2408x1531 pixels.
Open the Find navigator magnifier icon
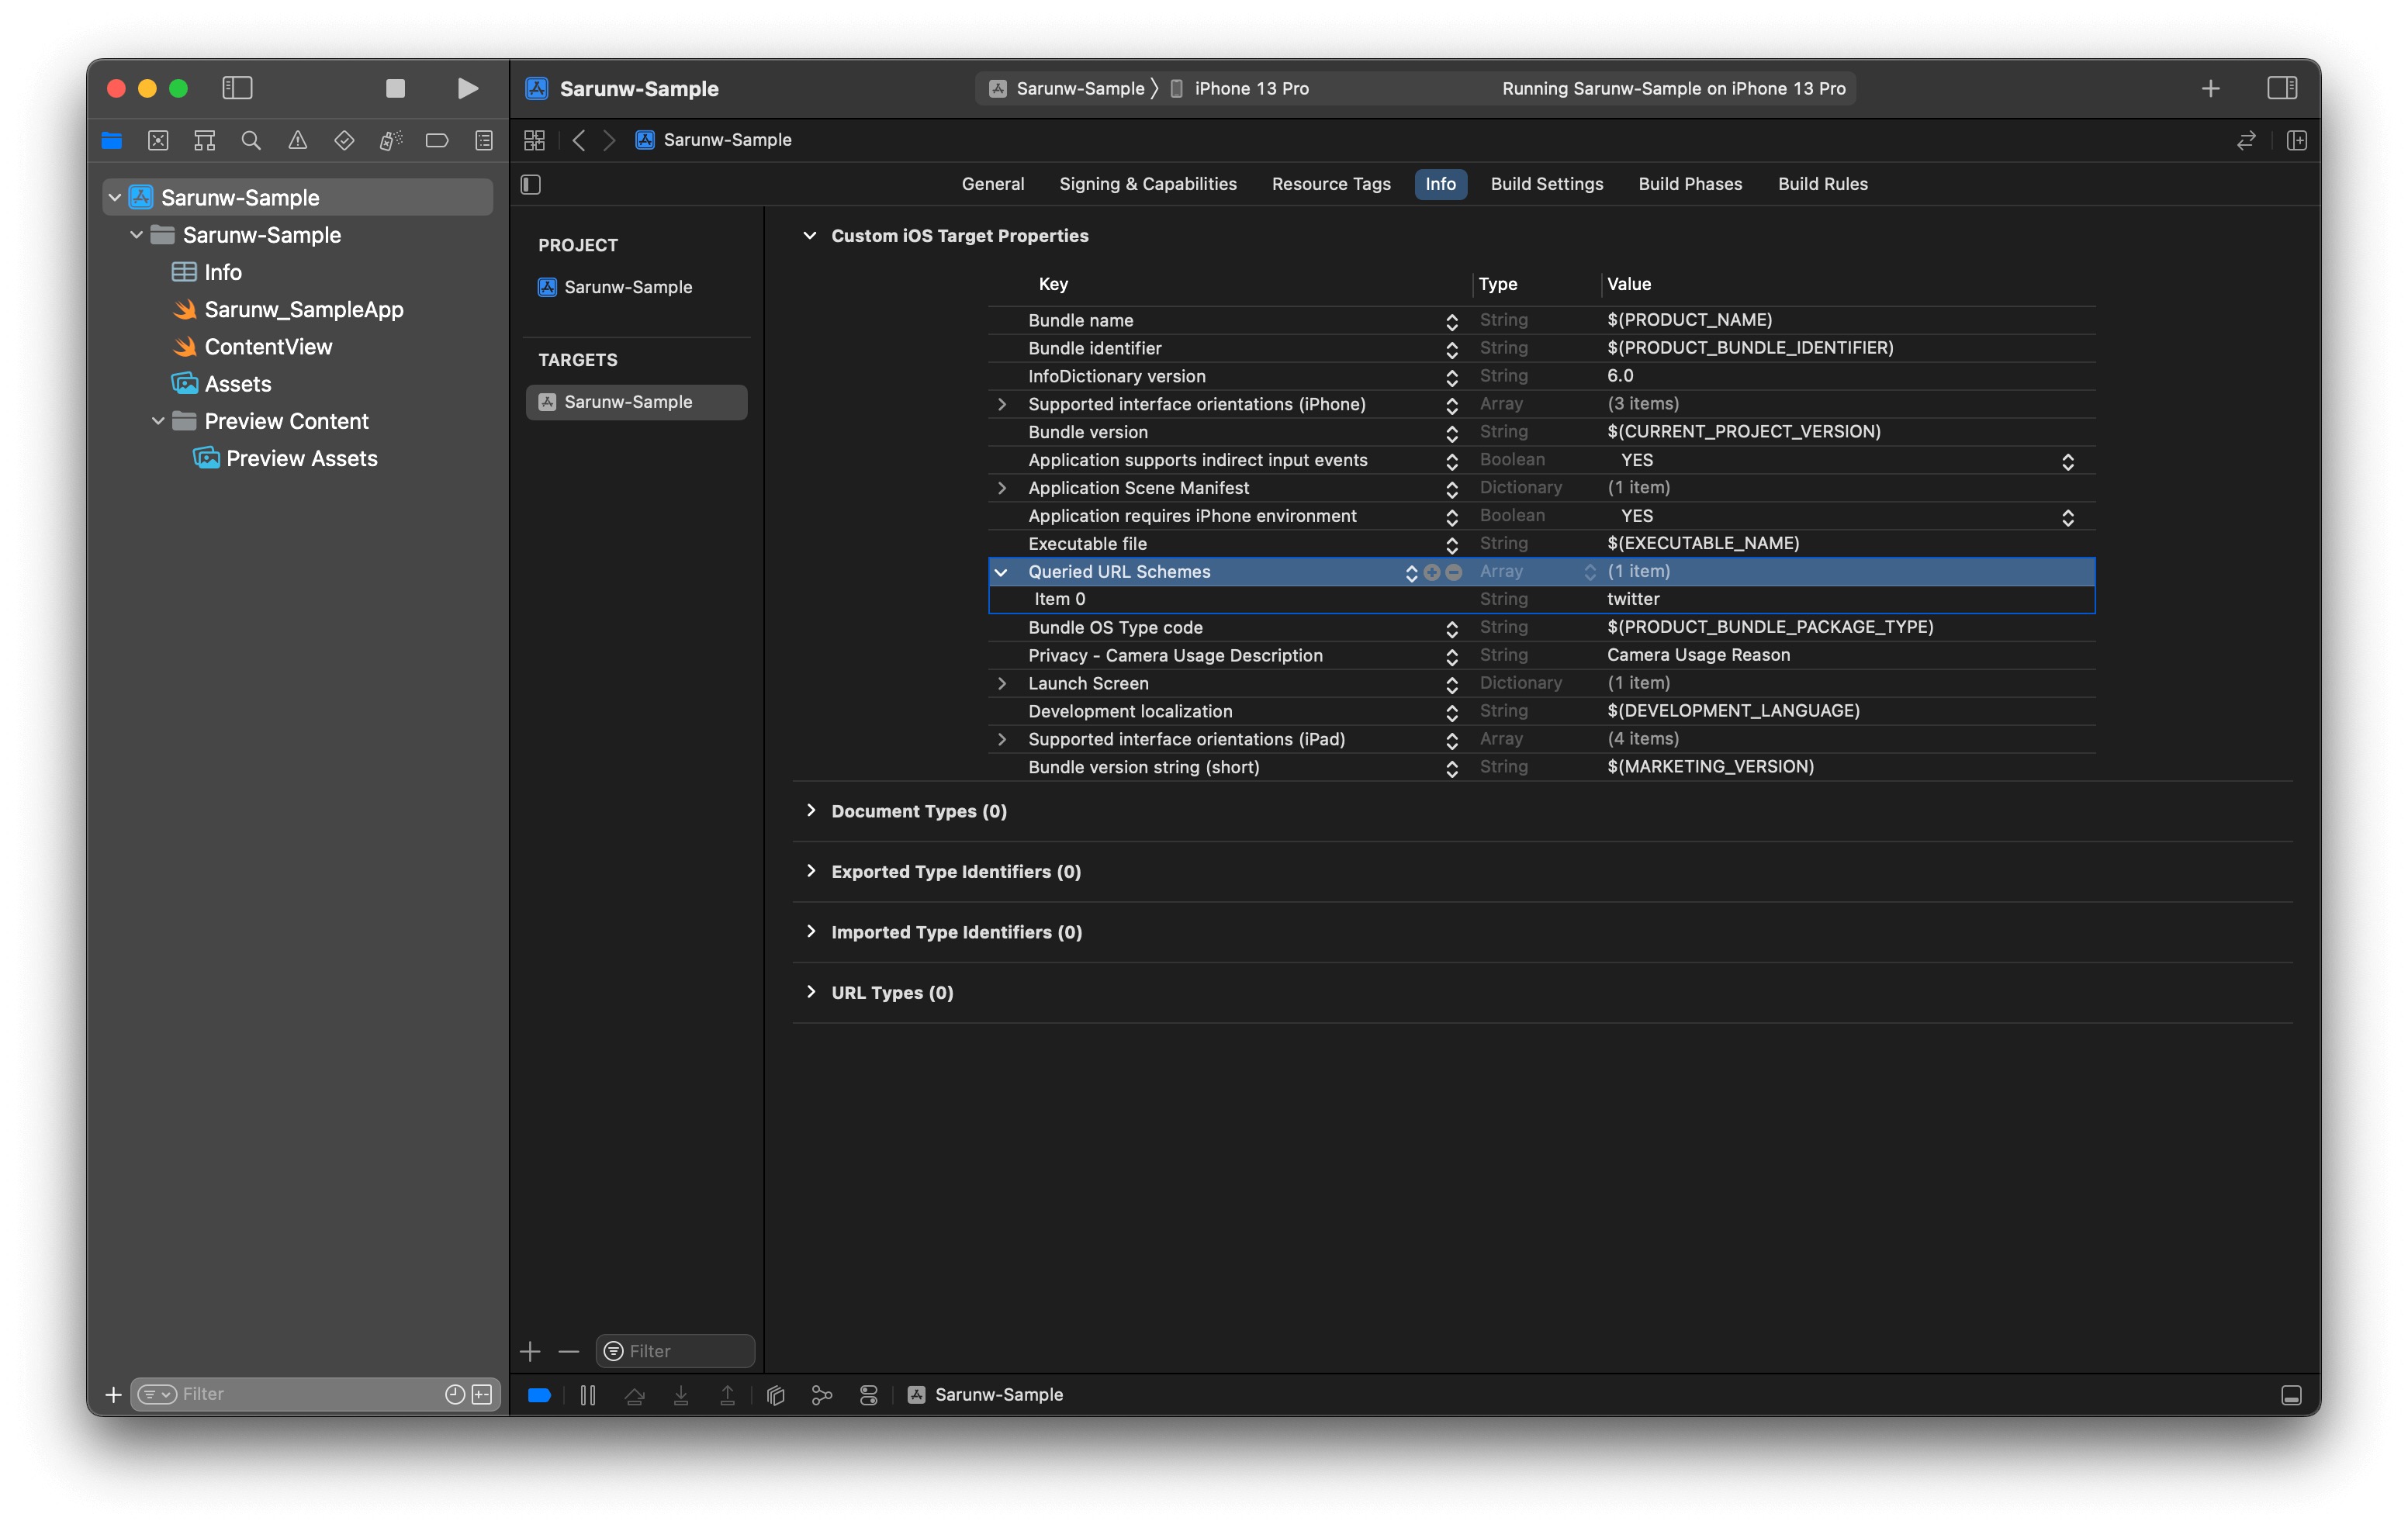[x=251, y=141]
